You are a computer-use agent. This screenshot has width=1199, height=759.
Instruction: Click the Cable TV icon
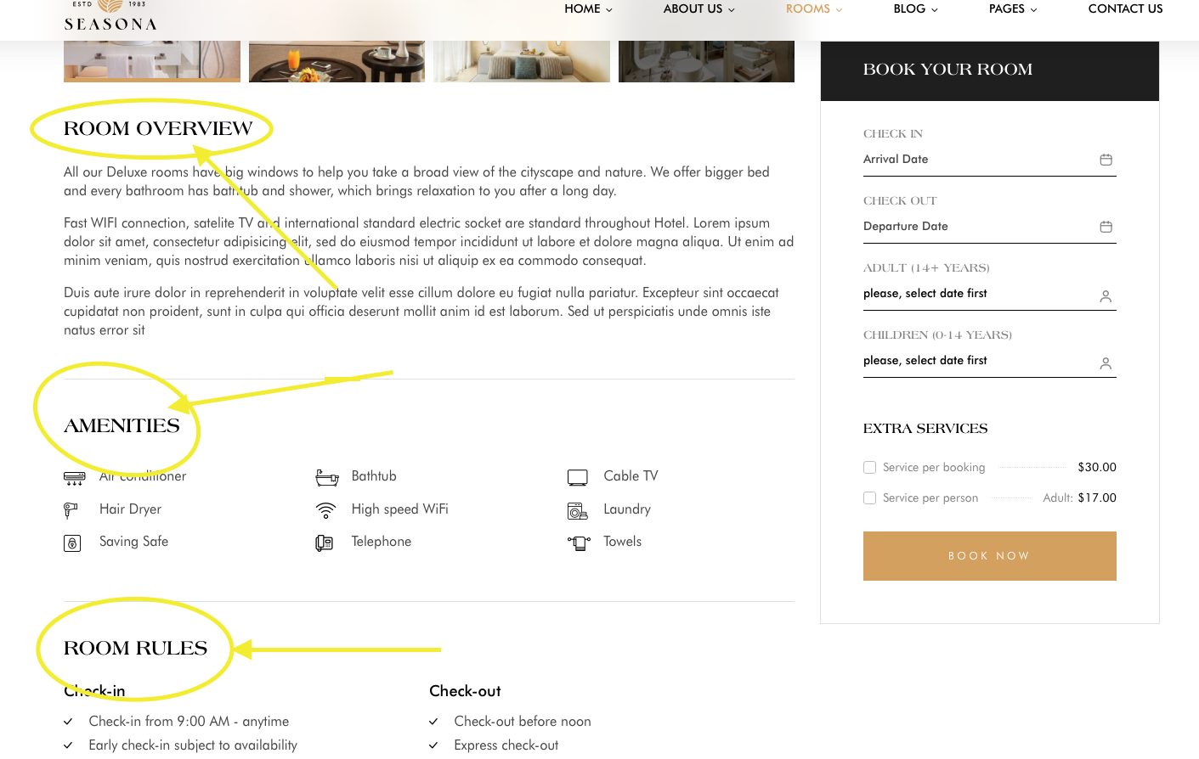[578, 477]
